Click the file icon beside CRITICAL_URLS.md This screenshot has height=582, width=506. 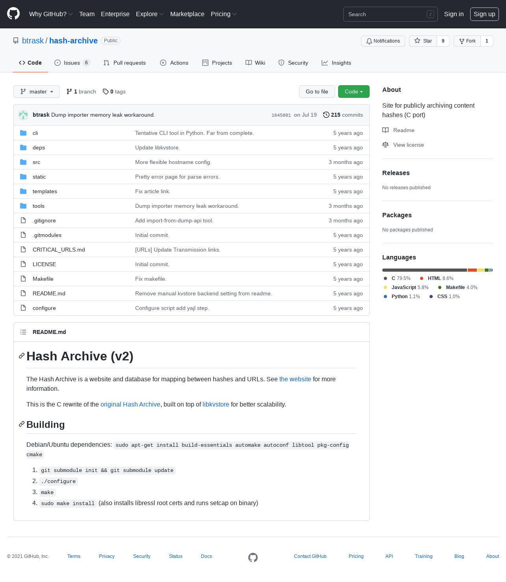tap(23, 250)
